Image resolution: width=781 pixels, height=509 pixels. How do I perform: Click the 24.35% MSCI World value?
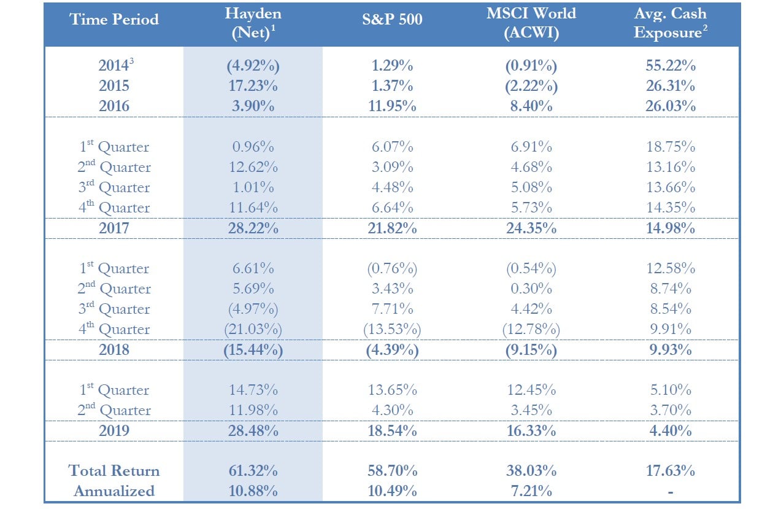click(x=531, y=228)
